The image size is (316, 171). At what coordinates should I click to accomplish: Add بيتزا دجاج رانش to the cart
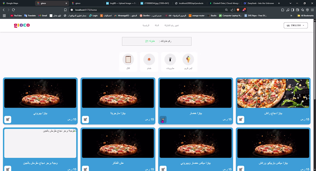tap(241, 119)
